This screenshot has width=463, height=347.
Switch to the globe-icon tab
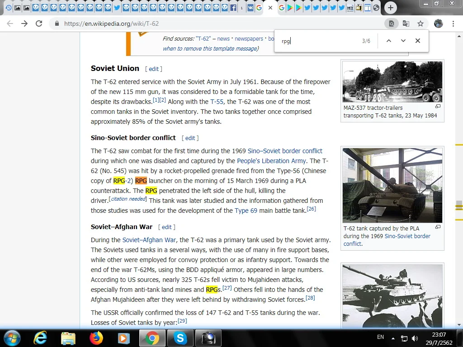376,8
